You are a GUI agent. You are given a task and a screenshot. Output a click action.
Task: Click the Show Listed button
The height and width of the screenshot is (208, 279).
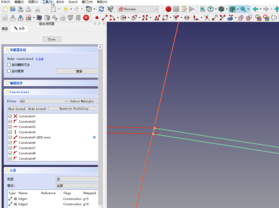coord(17,109)
